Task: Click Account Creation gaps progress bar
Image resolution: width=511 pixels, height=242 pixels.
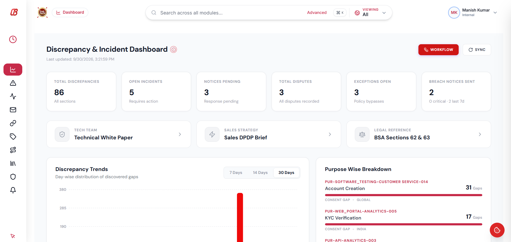Action: (404, 195)
